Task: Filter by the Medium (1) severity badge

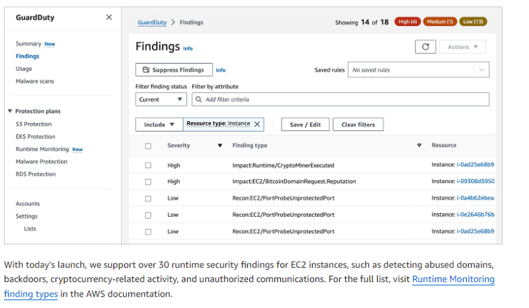Action: (x=440, y=22)
